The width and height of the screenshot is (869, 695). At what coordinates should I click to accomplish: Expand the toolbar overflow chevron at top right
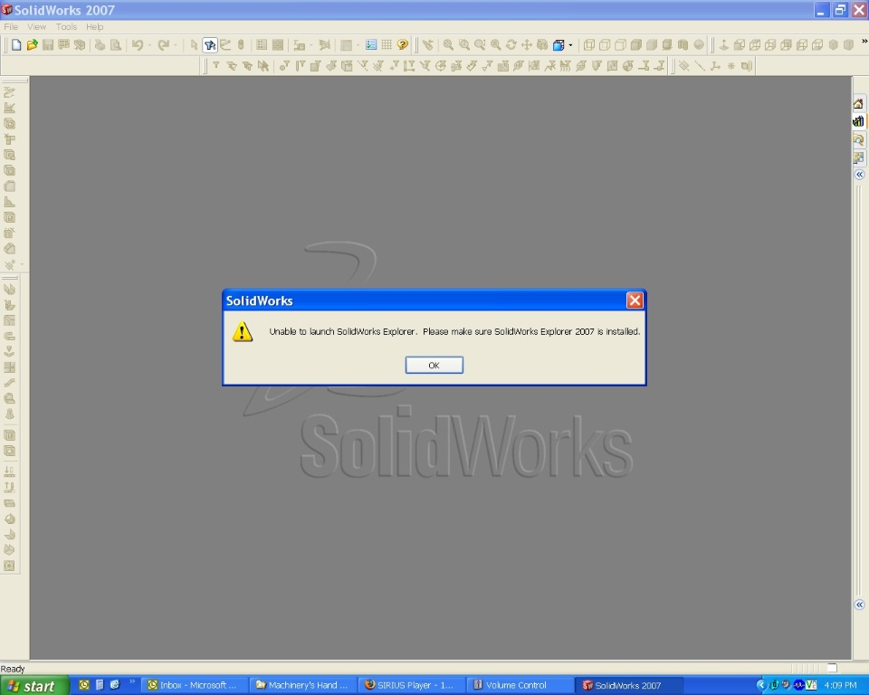(x=864, y=42)
